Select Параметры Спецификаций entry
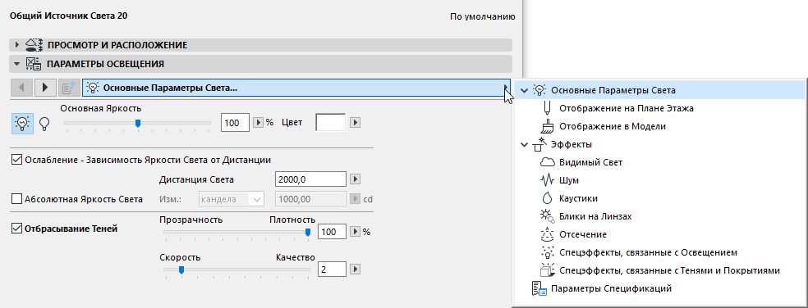The height and width of the screenshot is (308, 808). pyautogui.click(x=611, y=288)
